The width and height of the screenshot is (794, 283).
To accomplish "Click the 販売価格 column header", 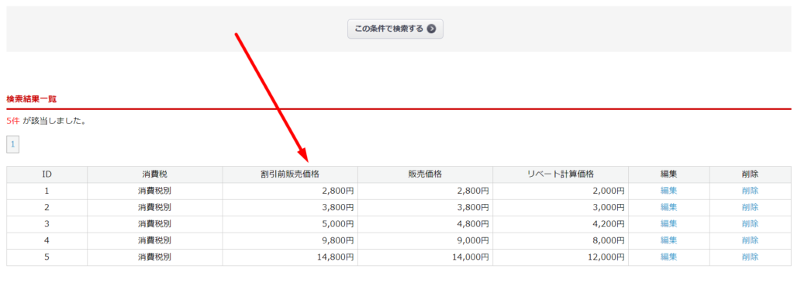I will (x=426, y=174).
